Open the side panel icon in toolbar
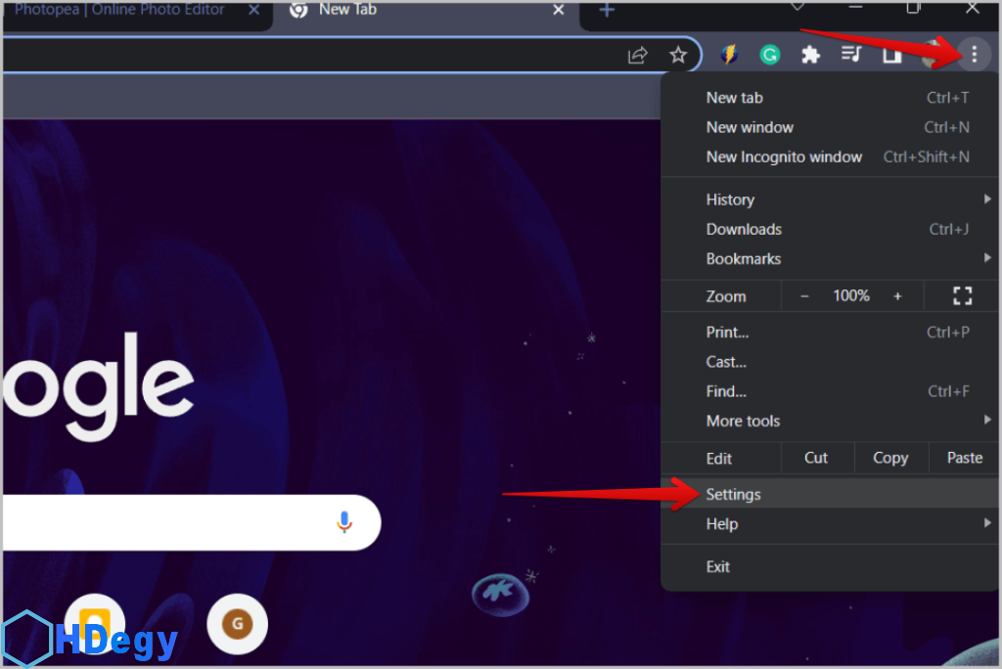This screenshot has width=1002, height=669. 891,55
